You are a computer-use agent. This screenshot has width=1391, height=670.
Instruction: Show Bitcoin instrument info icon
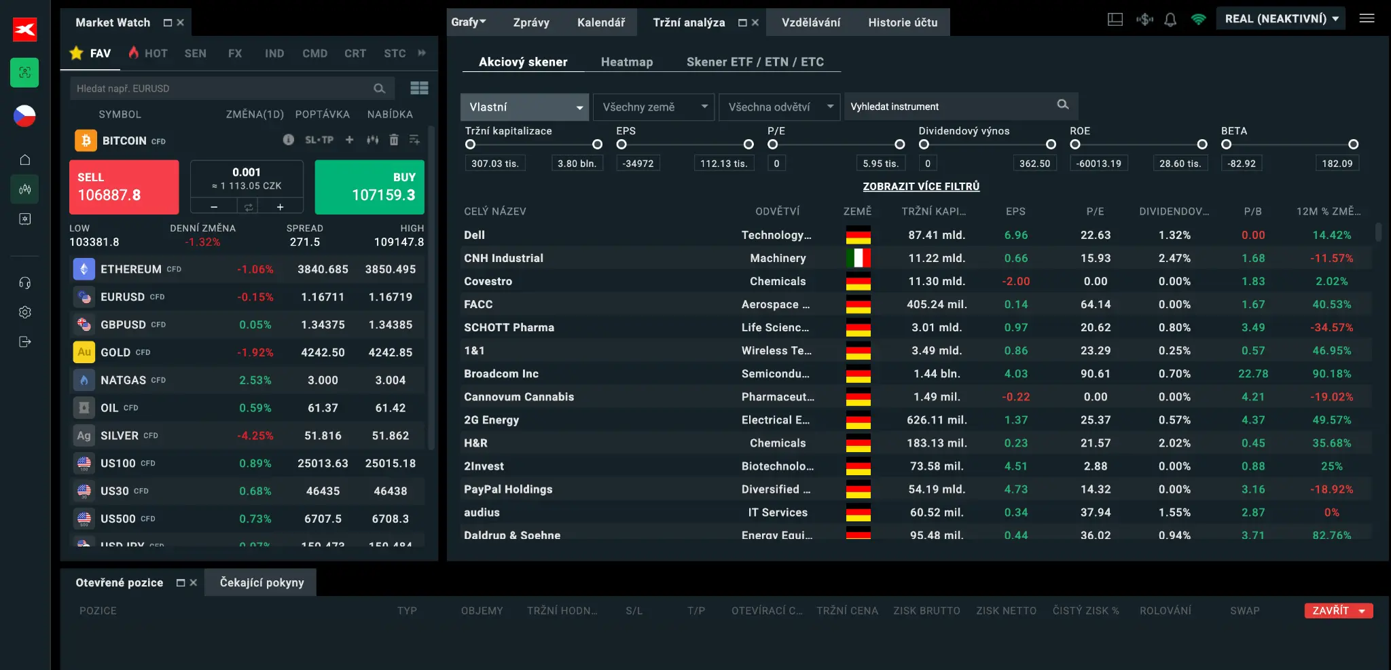tap(289, 140)
